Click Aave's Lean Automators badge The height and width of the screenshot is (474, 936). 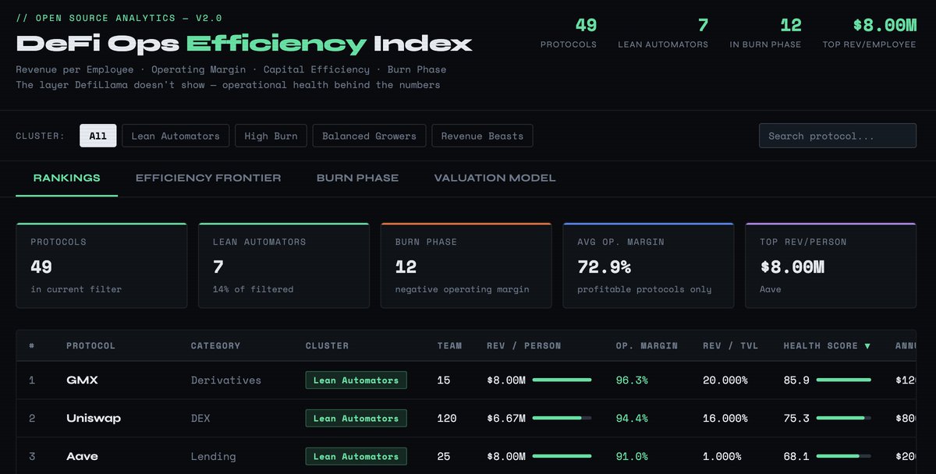356,456
